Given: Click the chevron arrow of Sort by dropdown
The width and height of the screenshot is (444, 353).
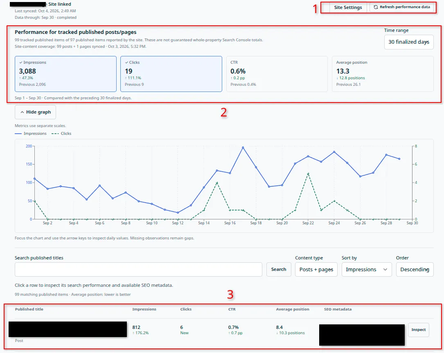Looking at the screenshot, I should pyautogui.click(x=385, y=270).
